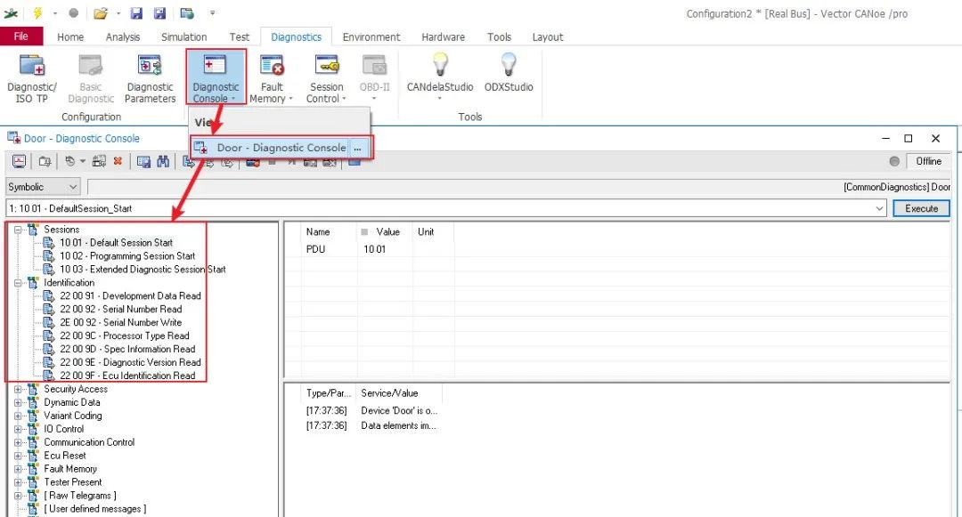This screenshot has width=962, height=517.
Task: Expand the [ Raw Telegrams ] tree node
Action: tap(18, 497)
